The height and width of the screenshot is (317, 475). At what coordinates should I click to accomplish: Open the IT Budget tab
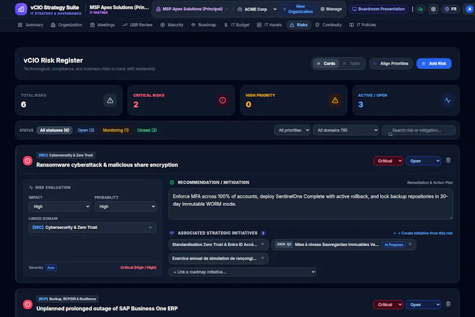point(237,25)
